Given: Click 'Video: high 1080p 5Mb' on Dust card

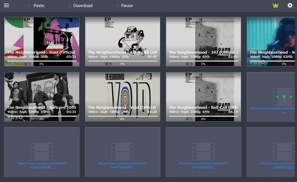Looking at the screenshot, I should click(x=27, y=57).
